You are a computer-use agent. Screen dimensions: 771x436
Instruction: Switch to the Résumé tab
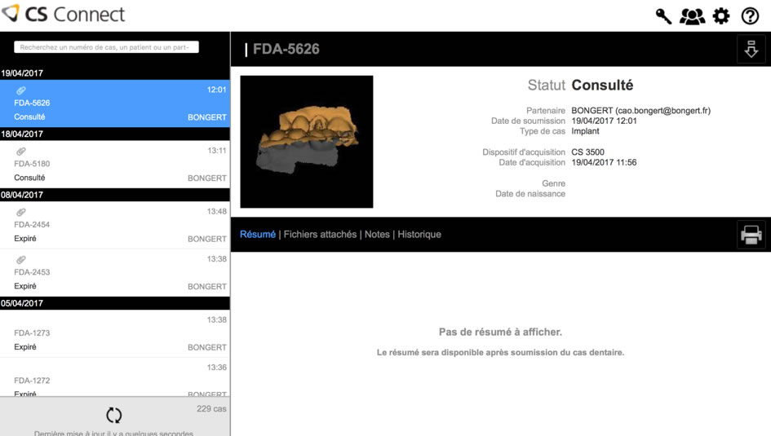pyautogui.click(x=257, y=235)
